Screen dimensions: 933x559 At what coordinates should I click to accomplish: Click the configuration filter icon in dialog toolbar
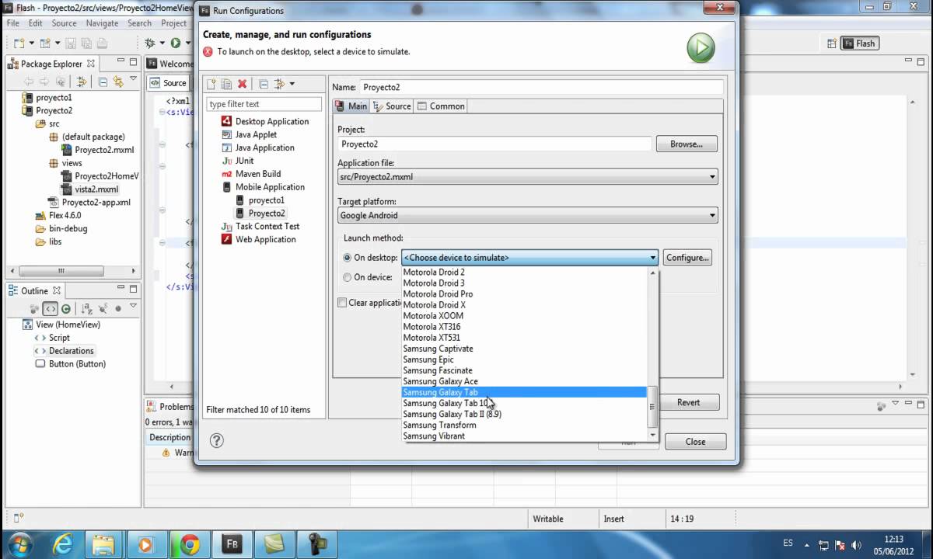279,84
